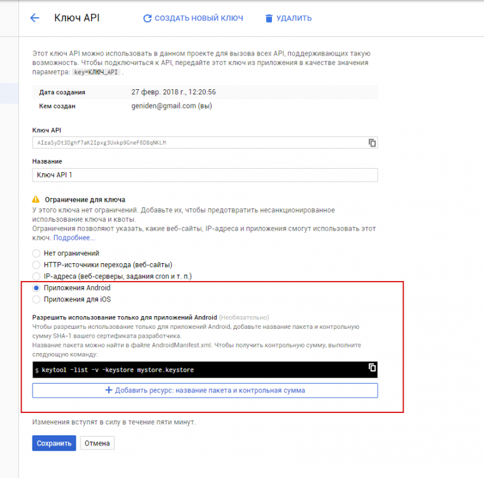Click the Ключ API page title
This screenshot has width=484, height=478.
click(77, 18)
